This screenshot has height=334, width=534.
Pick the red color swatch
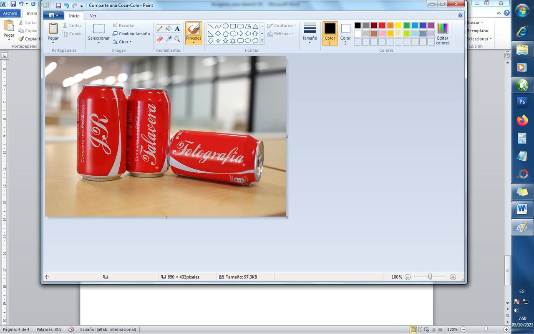pos(382,25)
